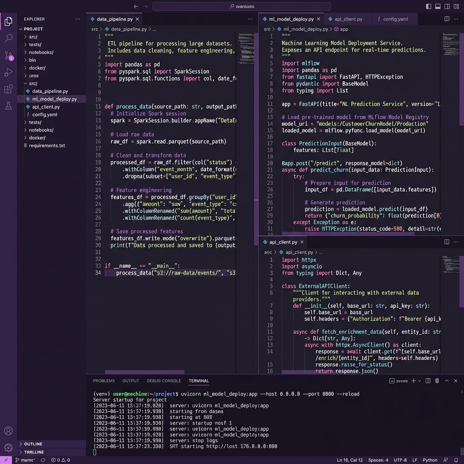Open the Search view in activity bar

pos(8,39)
